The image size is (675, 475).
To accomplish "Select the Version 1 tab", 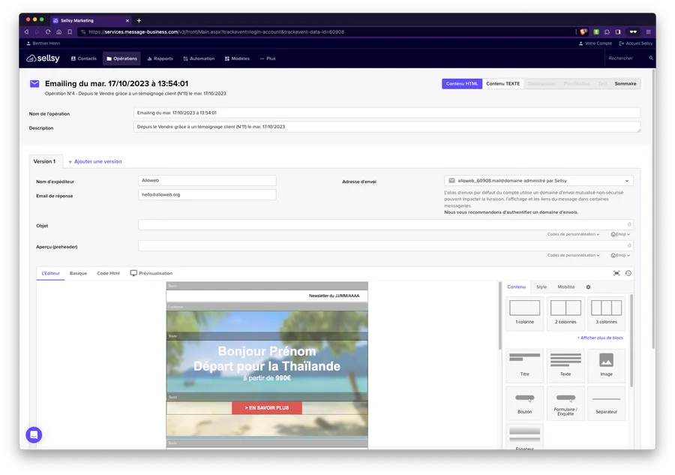I will pos(45,161).
